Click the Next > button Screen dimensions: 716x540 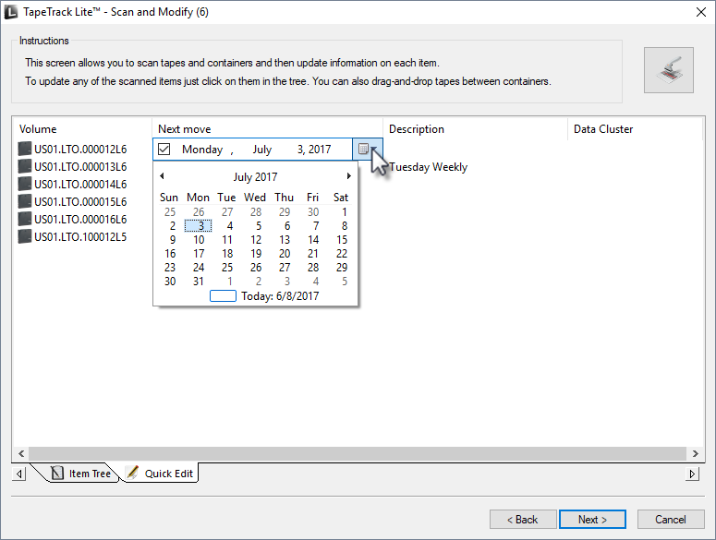pos(592,520)
